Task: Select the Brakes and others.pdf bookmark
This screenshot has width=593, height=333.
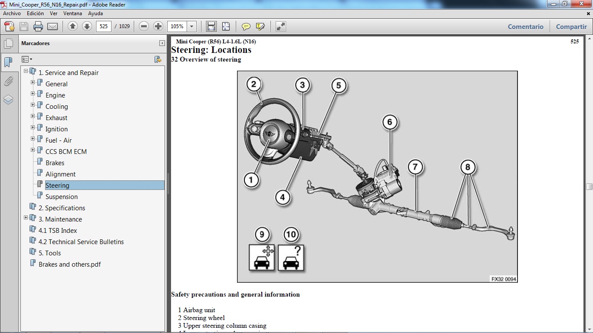Action: coord(69,264)
